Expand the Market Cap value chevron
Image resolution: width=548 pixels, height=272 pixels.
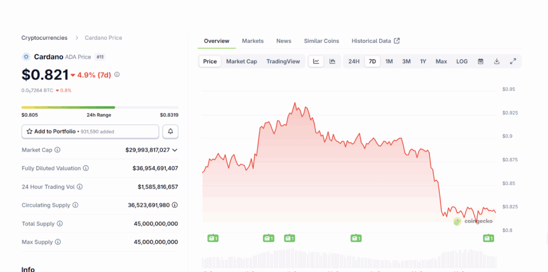pos(175,150)
